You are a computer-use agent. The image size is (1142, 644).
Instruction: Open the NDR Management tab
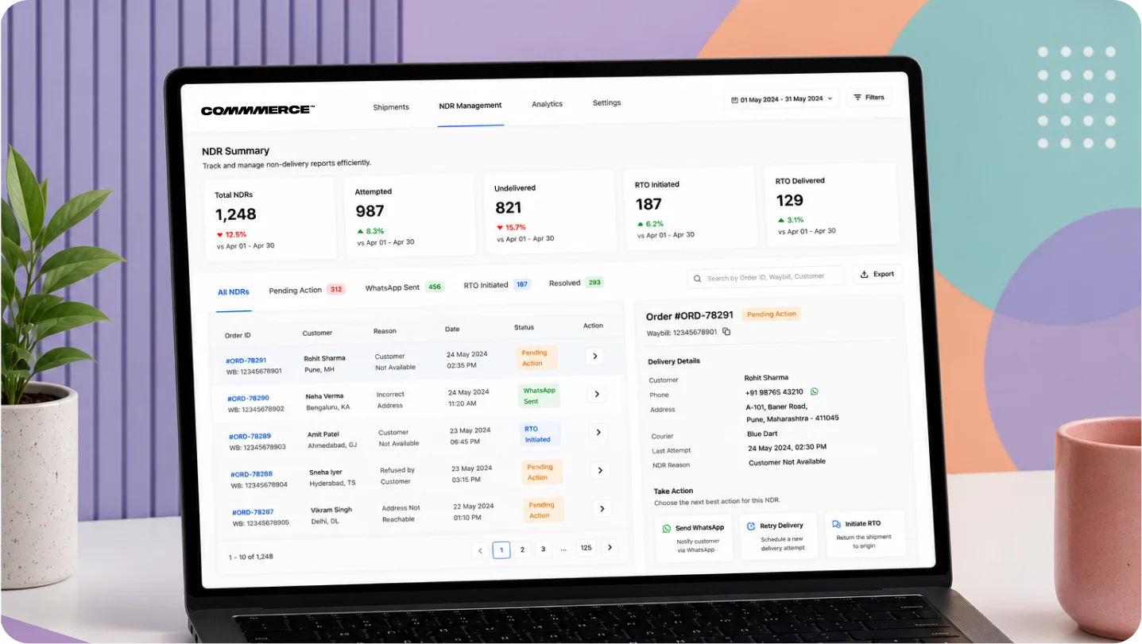470,106
